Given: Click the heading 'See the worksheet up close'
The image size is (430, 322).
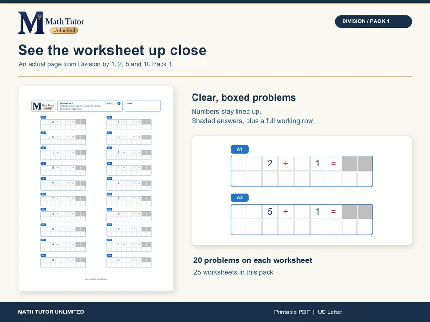Looking at the screenshot, I should [112, 50].
